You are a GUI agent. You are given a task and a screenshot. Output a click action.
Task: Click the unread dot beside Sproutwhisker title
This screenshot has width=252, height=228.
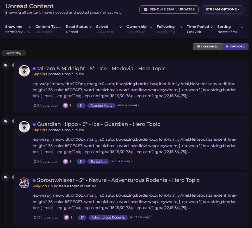click(34, 180)
